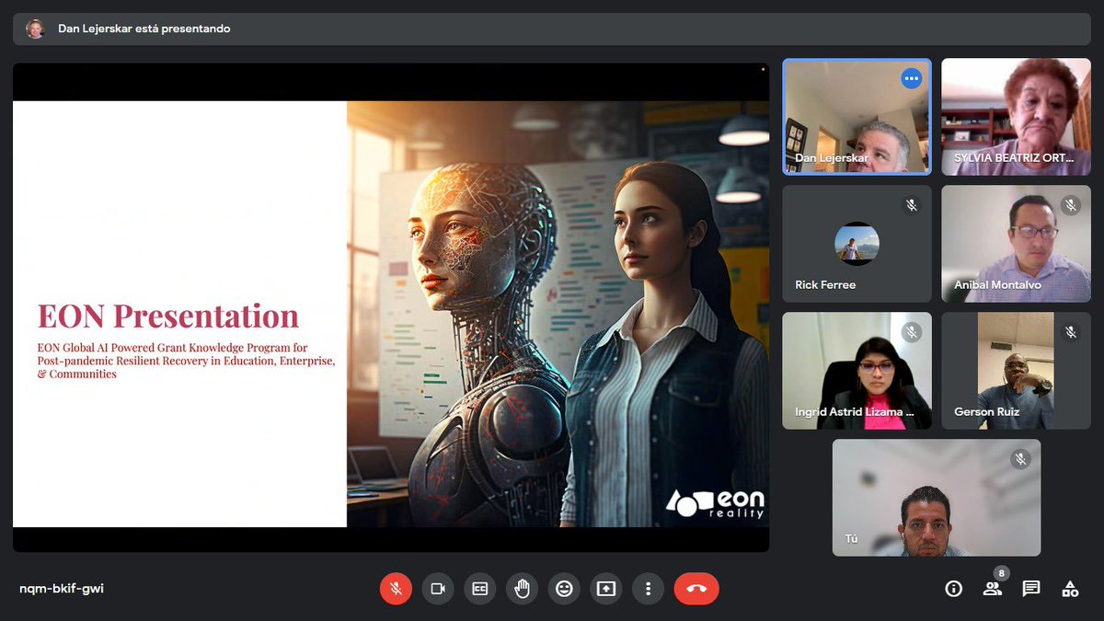Open options on Dan Lejerskar's tile
This screenshot has width=1104, height=621.
pyautogui.click(x=912, y=78)
